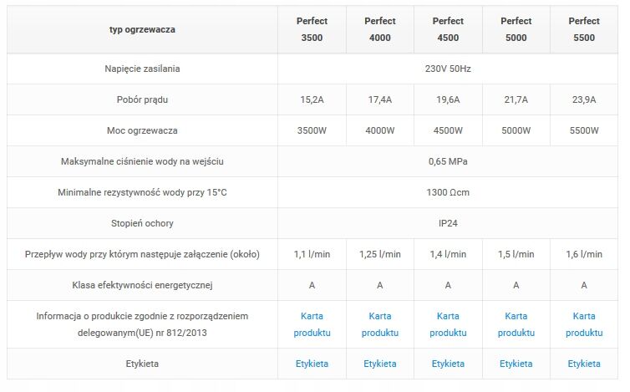Viewport: 630px width, 392px height.
Task: Click Etykieta link in Perfect 5500 column
Action: 584,364
